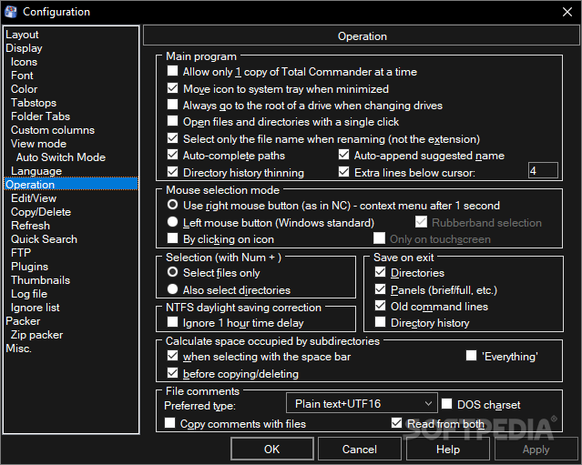Enable selection By clicking on icon
The width and height of the screenshot is (582, 465).
(172, 238)
